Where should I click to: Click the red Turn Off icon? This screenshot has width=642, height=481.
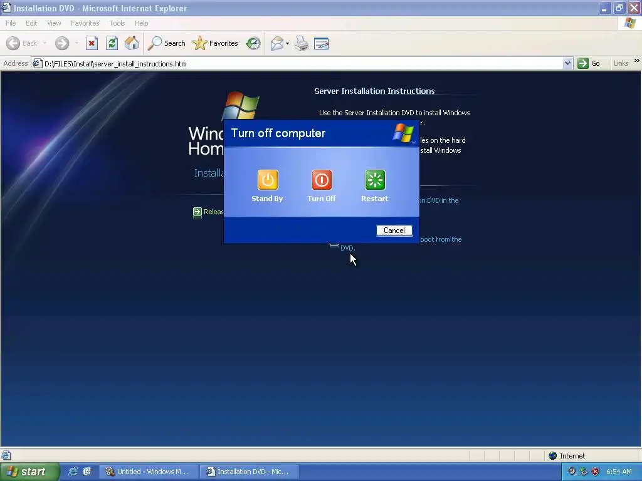pos(322,180)
